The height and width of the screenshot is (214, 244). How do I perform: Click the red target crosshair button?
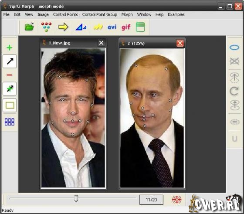point(177,200)
